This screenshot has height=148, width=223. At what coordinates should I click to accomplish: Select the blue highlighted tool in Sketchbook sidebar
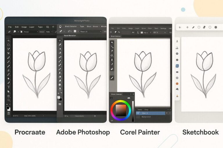point(177,66)
